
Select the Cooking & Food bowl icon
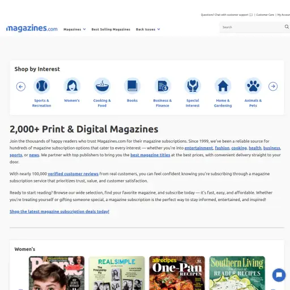click(102, 86)
